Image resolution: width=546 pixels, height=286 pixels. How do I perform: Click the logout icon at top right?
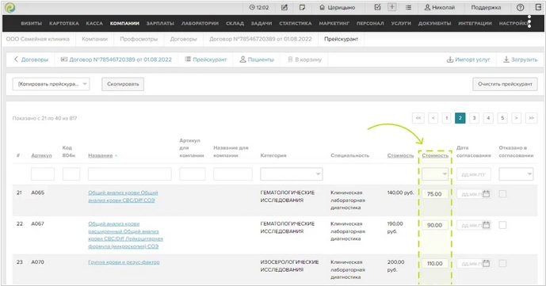(x=538, y=7)
